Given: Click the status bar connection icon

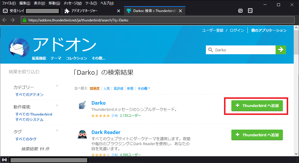Looking at the screenshot, I should coord(4,160).
